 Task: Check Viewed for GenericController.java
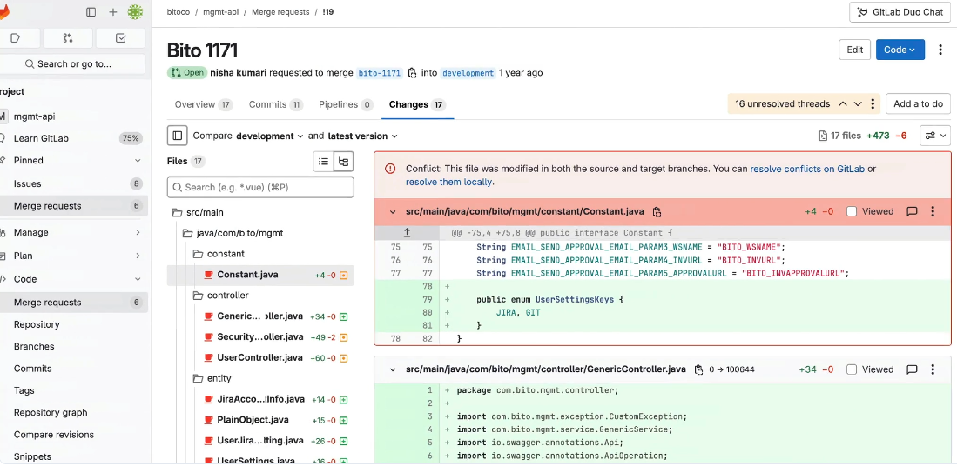(852, 369)
